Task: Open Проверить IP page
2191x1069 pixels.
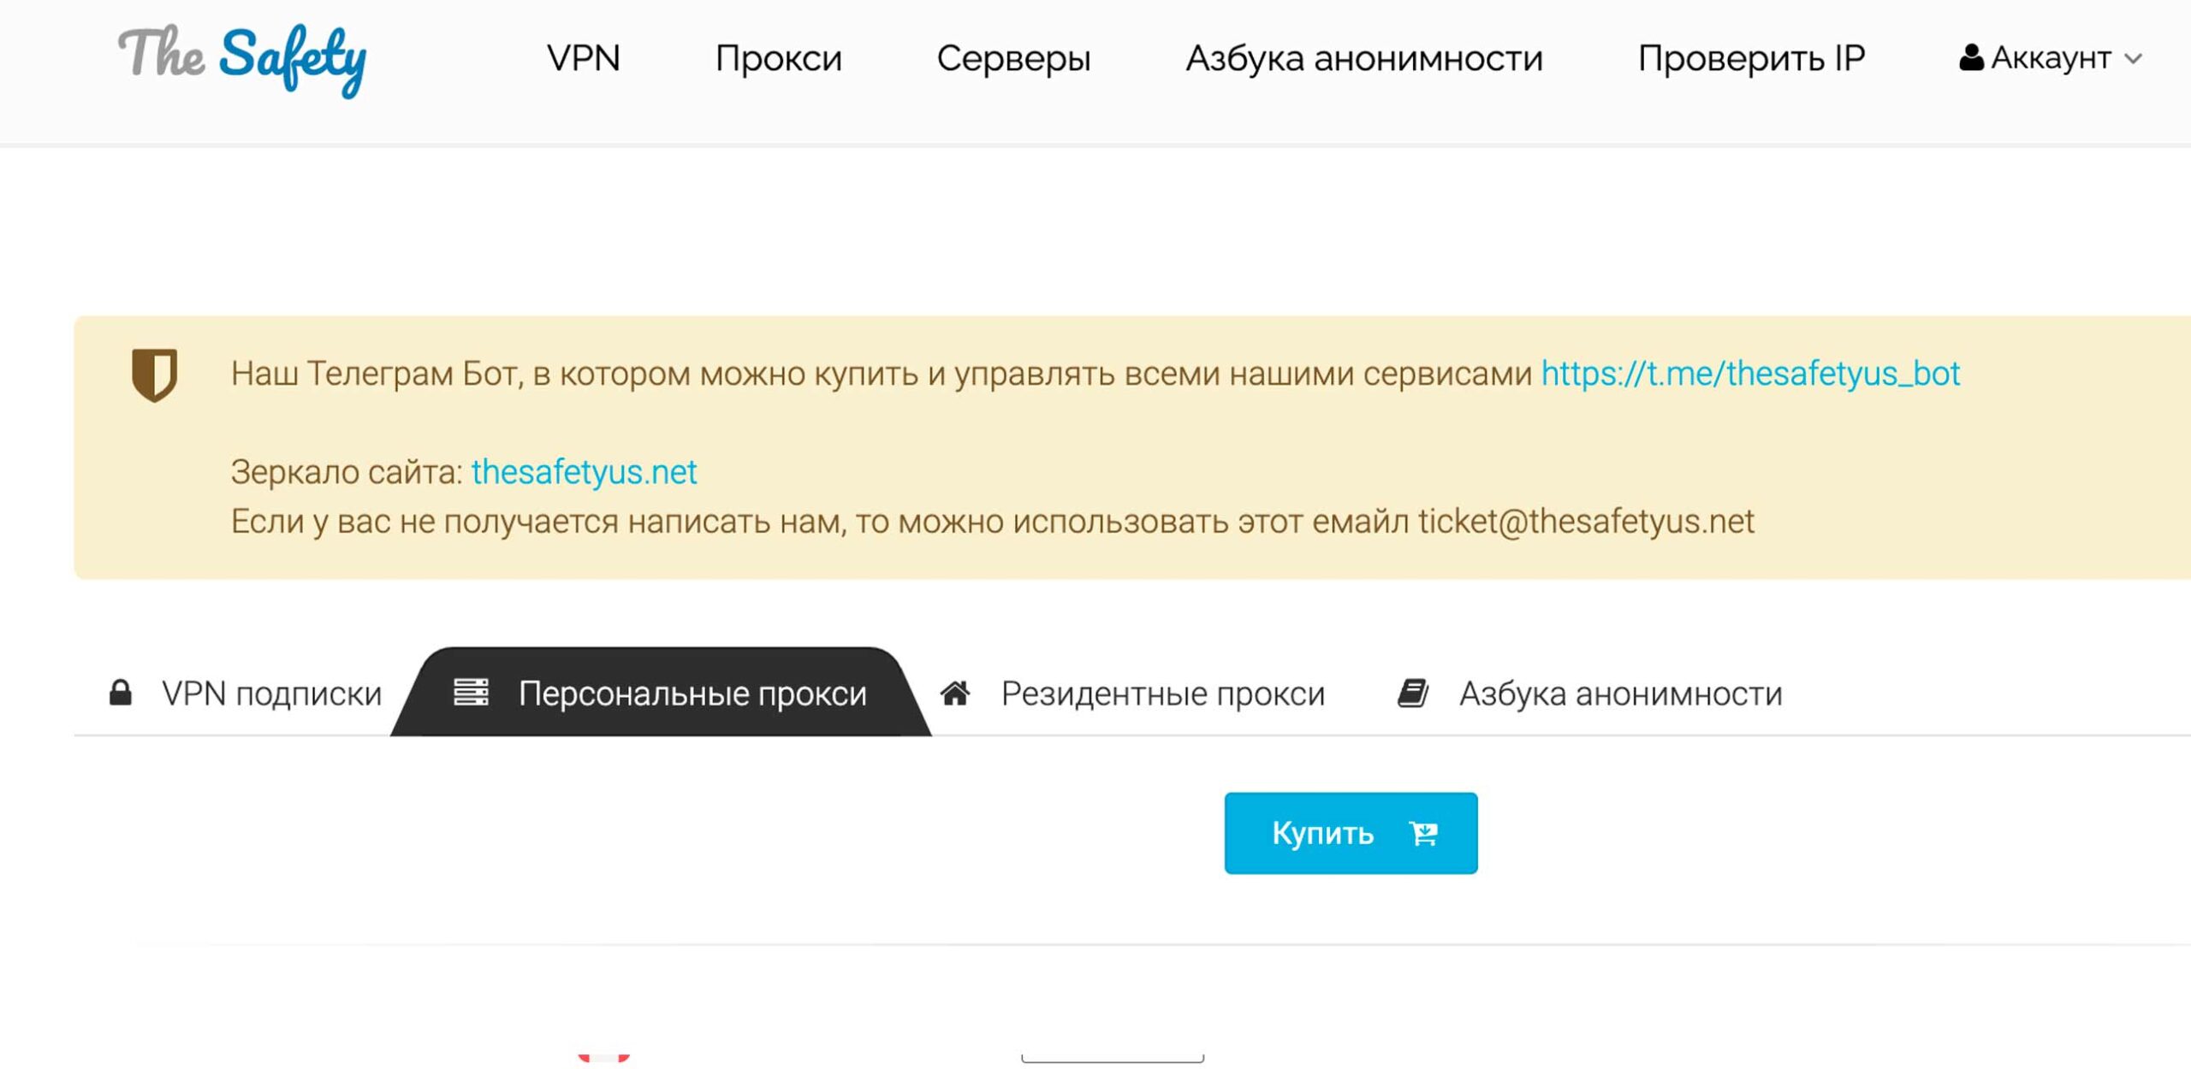Action: [1751, 58]
